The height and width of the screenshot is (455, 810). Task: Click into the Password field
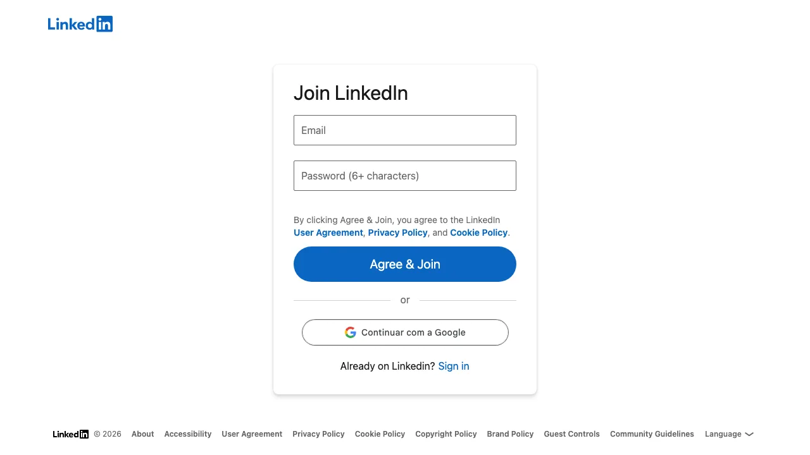(x=405, y=176)
